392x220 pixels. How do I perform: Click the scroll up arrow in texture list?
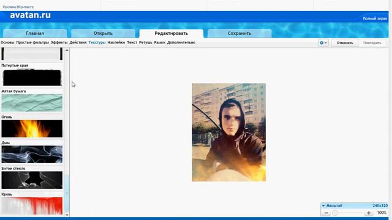tap(67, 50)
